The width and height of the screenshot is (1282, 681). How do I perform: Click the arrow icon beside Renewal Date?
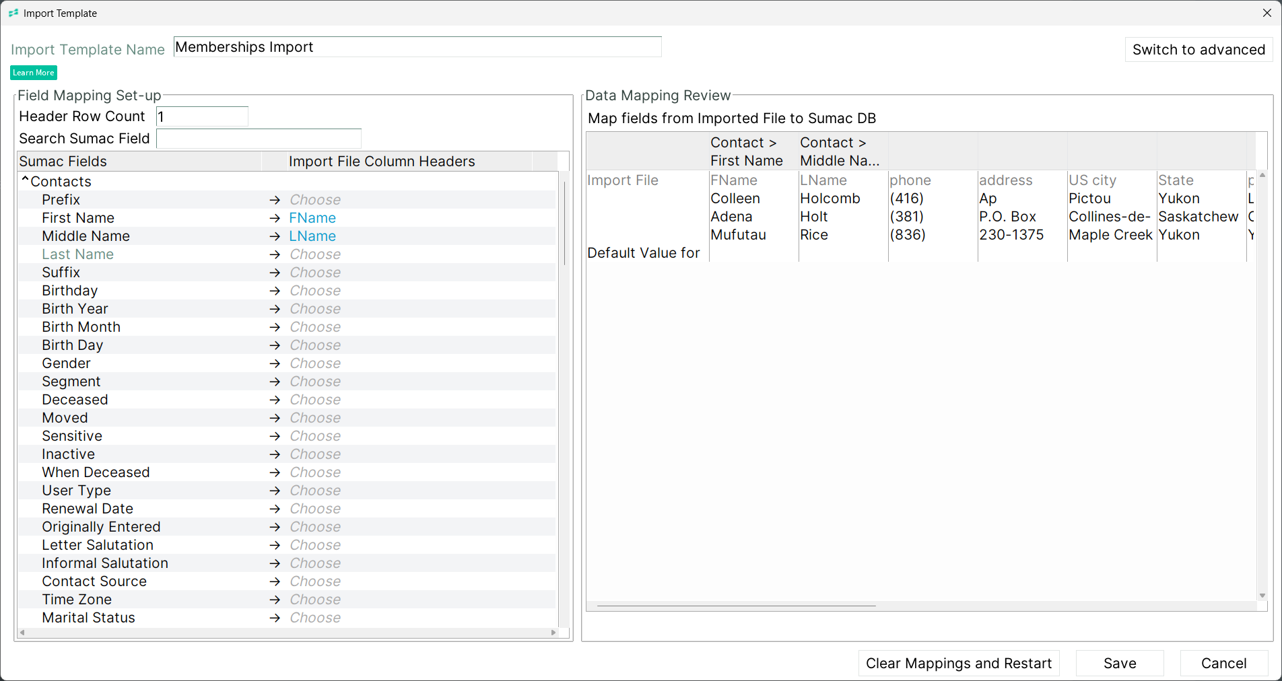click(275, 509)
